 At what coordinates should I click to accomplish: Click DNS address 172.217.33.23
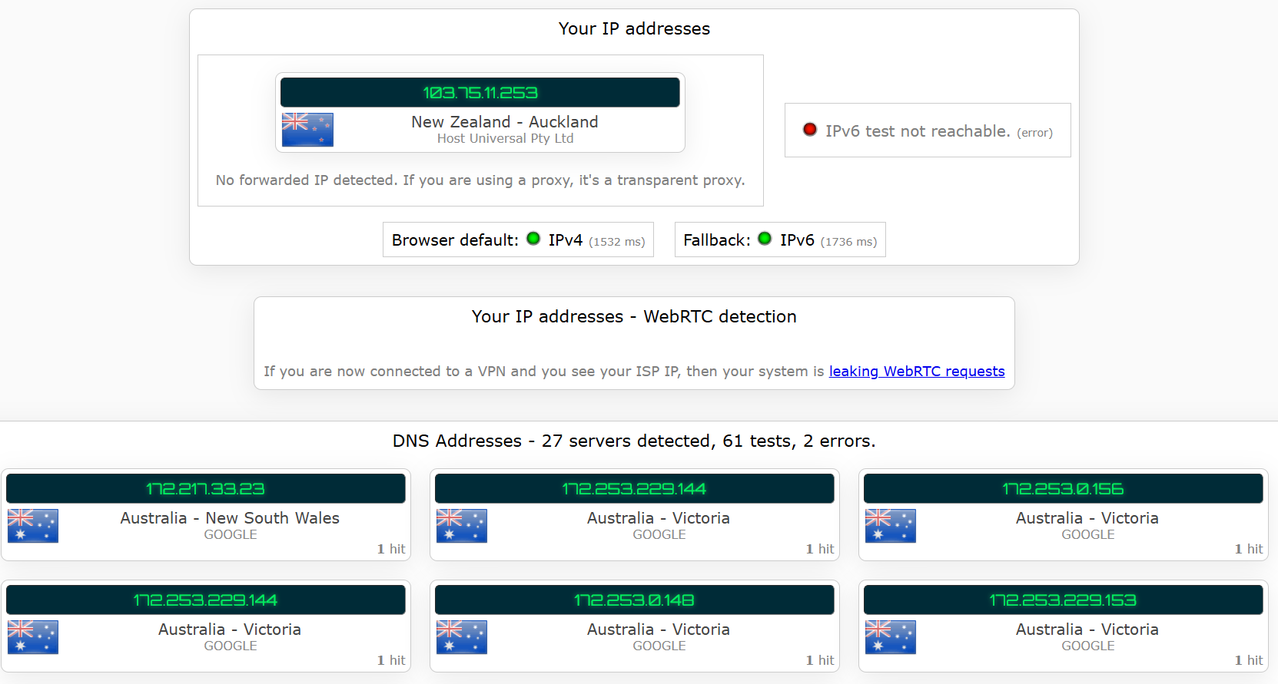point(205,489)
